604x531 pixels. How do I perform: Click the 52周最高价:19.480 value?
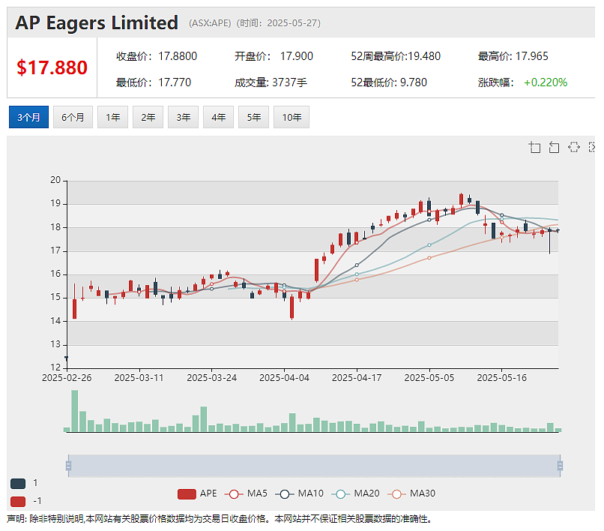click(x=396, y=56)
